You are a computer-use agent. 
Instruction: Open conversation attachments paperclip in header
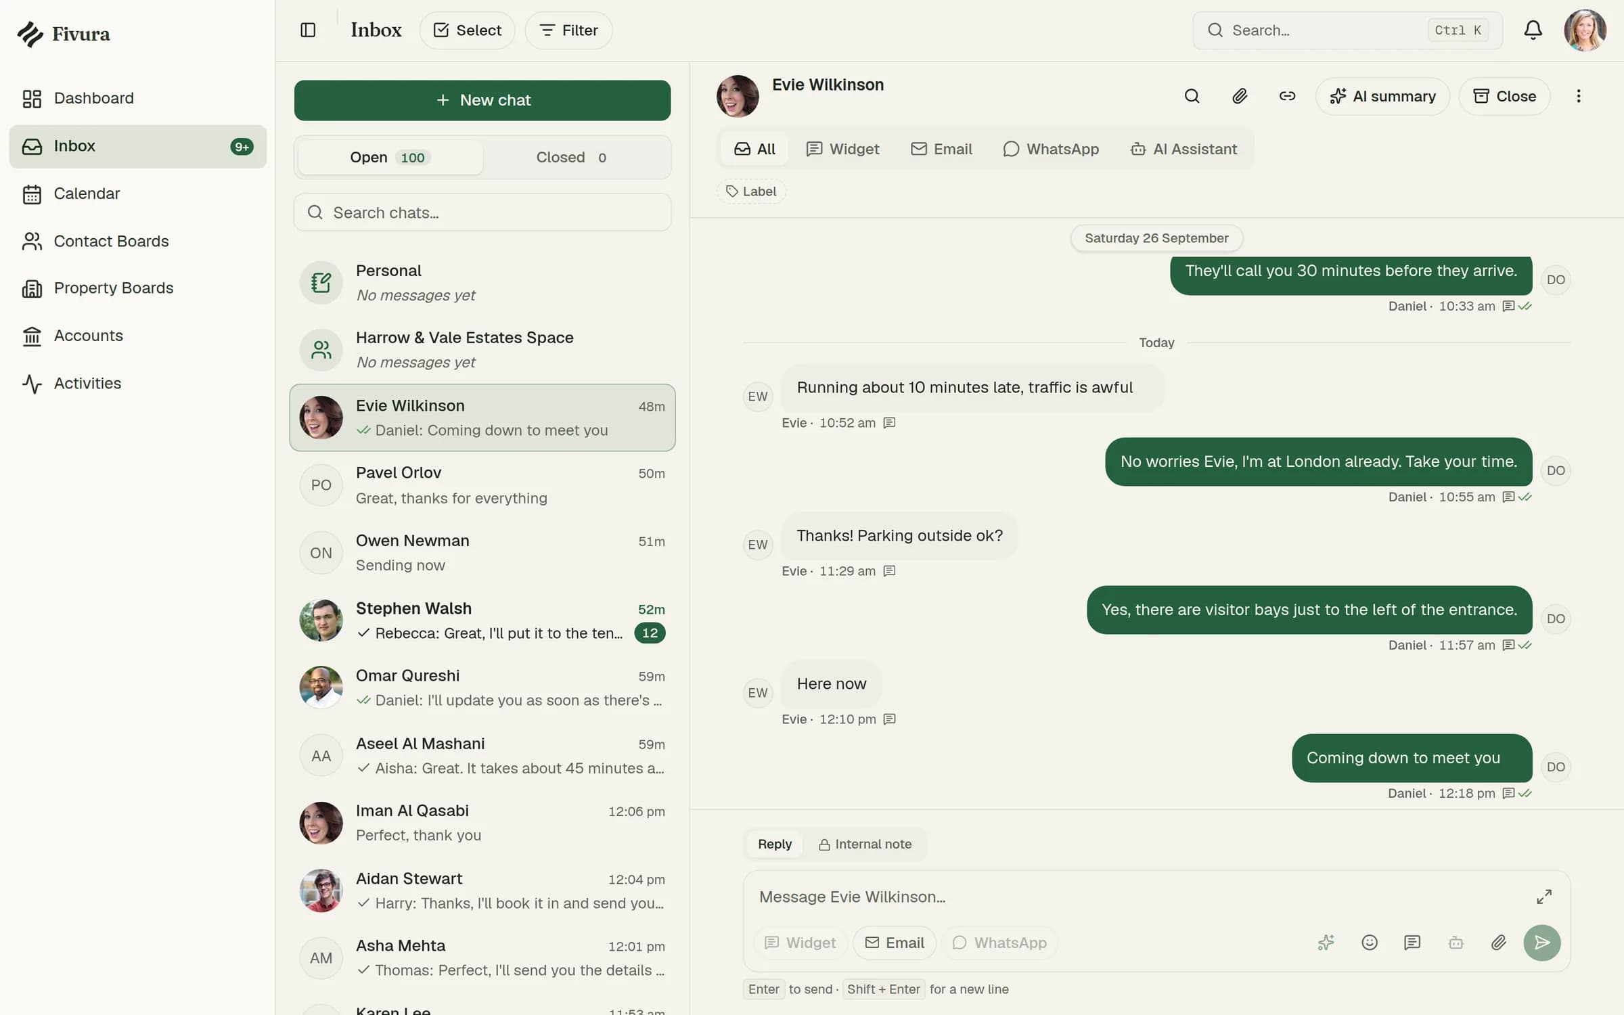(1239, 96)
